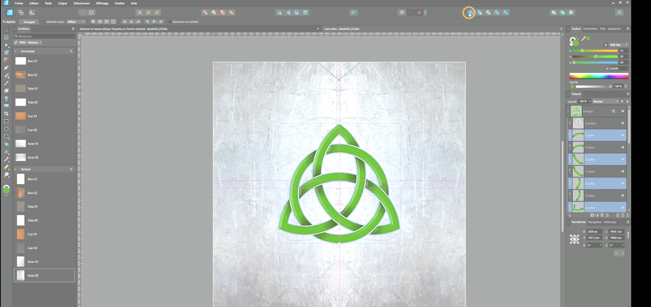Select the Ellipse shape tool

(x=6, y=129)
